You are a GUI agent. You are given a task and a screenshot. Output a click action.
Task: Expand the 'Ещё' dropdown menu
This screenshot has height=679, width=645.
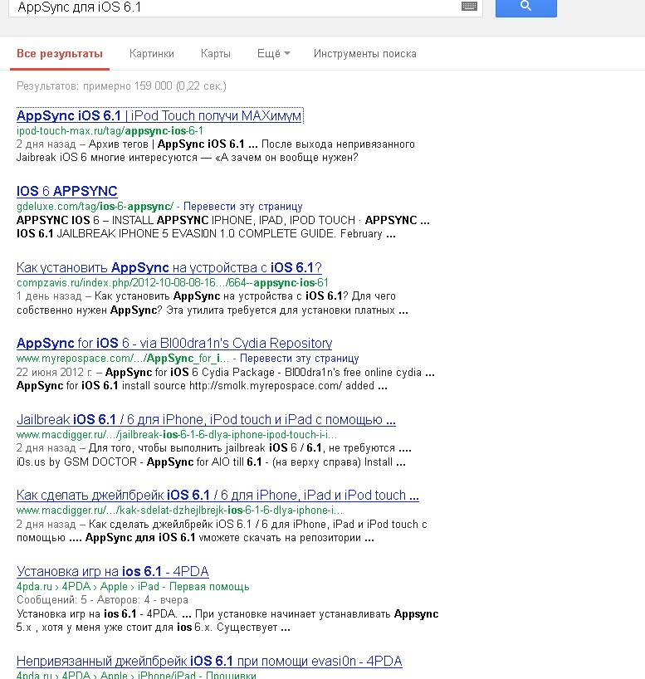tap(273, 54)
